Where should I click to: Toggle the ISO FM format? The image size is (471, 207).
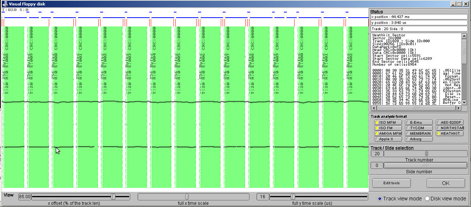pyautogui.click(x=388, y=128)
